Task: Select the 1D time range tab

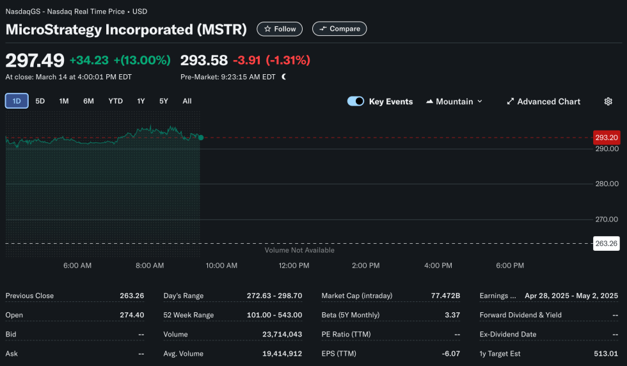Action: click(x=17, y=101)
